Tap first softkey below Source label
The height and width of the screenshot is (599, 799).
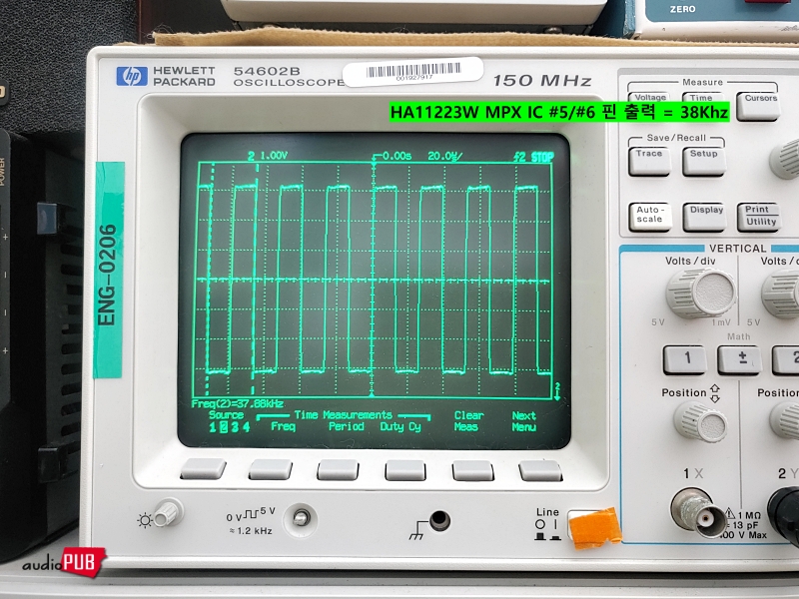click(203, 468)
